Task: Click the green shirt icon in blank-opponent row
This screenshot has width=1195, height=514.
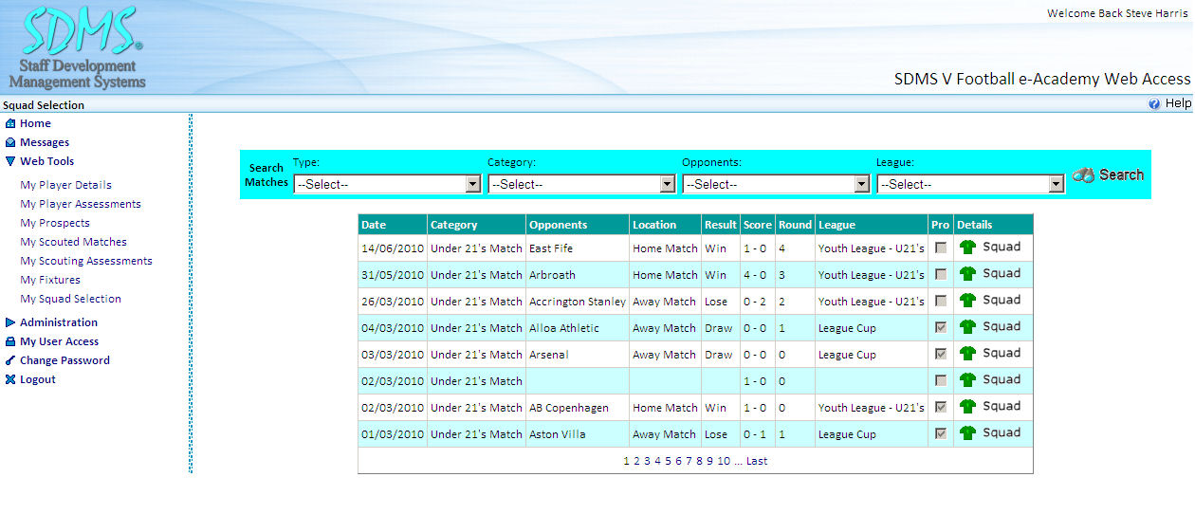Action: pos(967,380)
